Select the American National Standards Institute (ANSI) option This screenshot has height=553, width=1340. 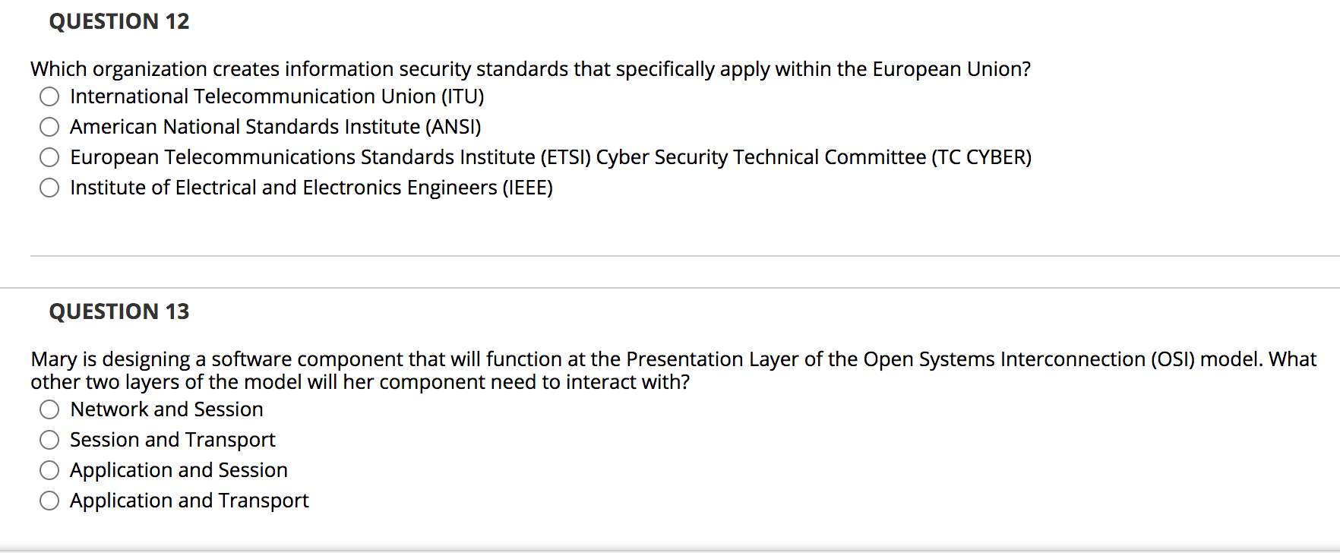pyautogui.click(x=49, y=127)
